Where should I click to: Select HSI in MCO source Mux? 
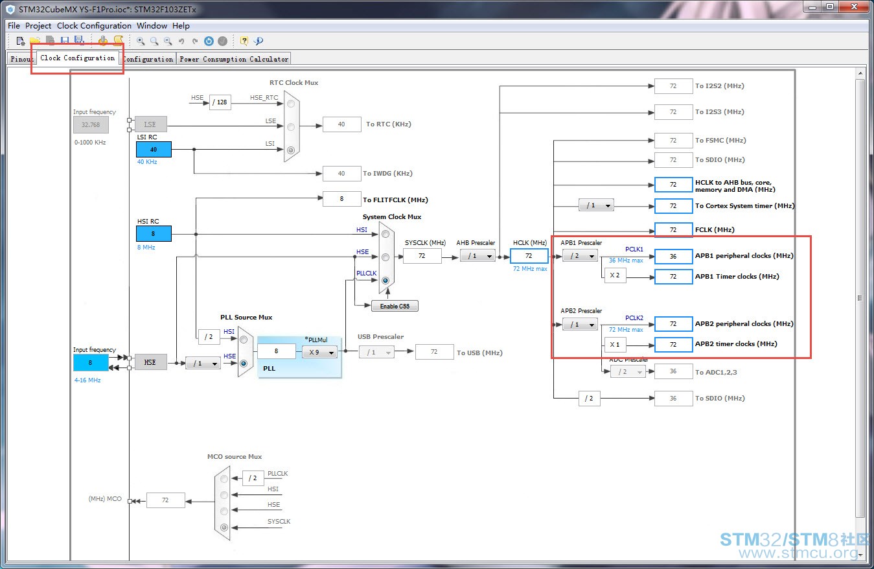point(224,495)
